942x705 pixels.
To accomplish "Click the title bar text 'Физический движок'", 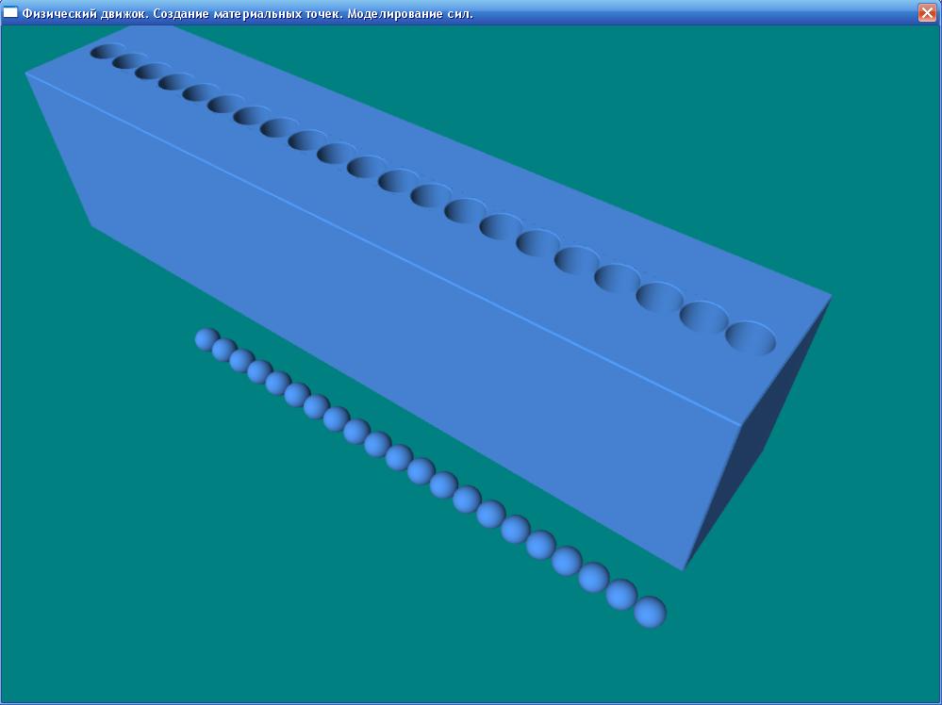I will point(84,13).
